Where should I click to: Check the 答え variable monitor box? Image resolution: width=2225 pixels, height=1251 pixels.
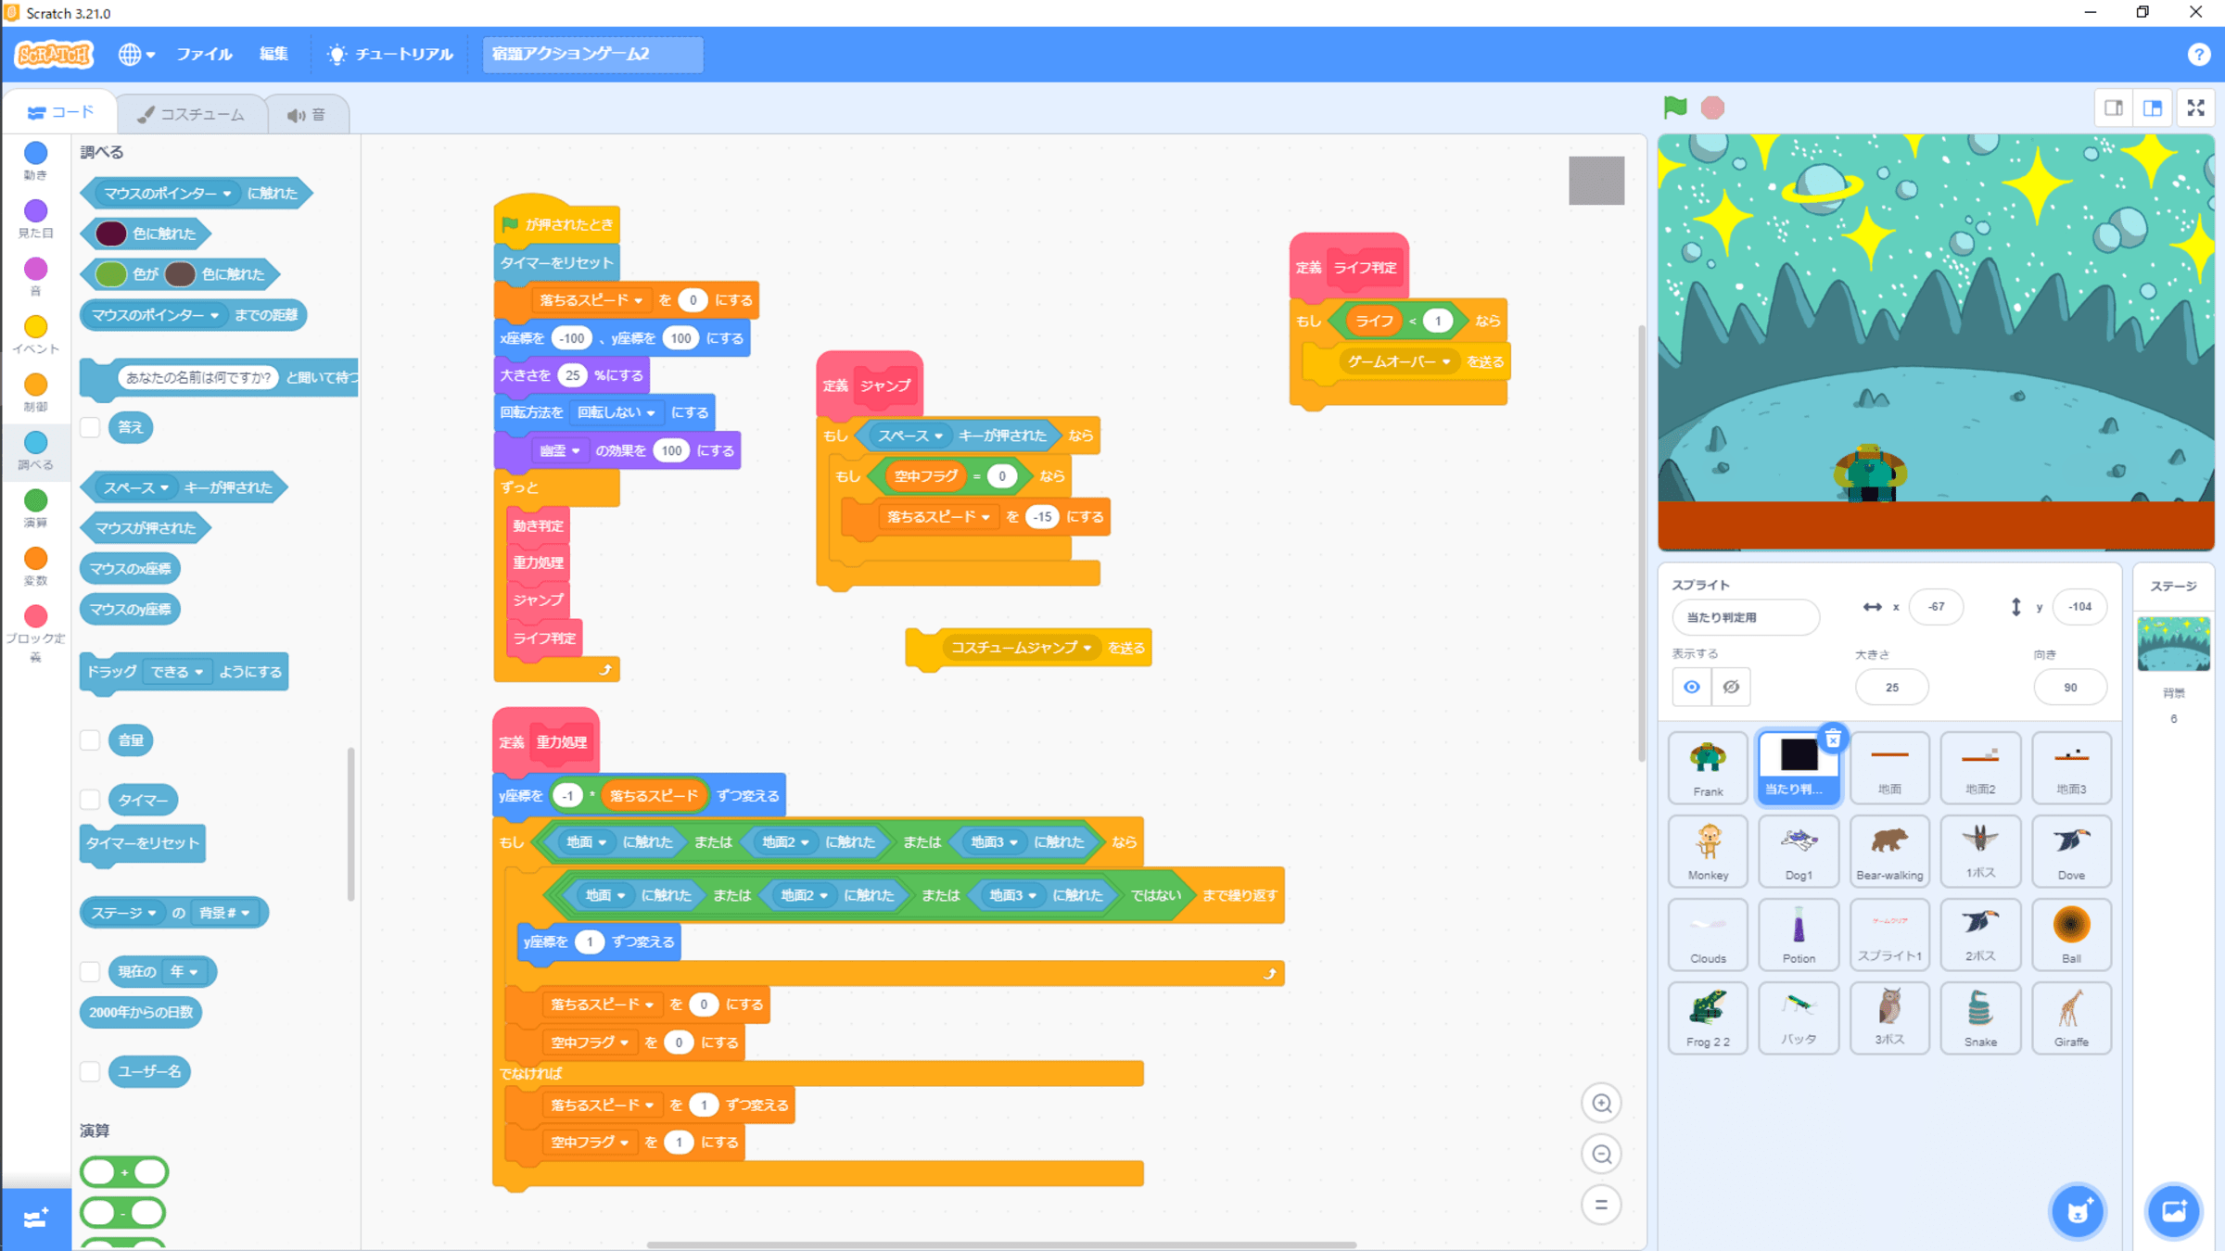(90, 427)
